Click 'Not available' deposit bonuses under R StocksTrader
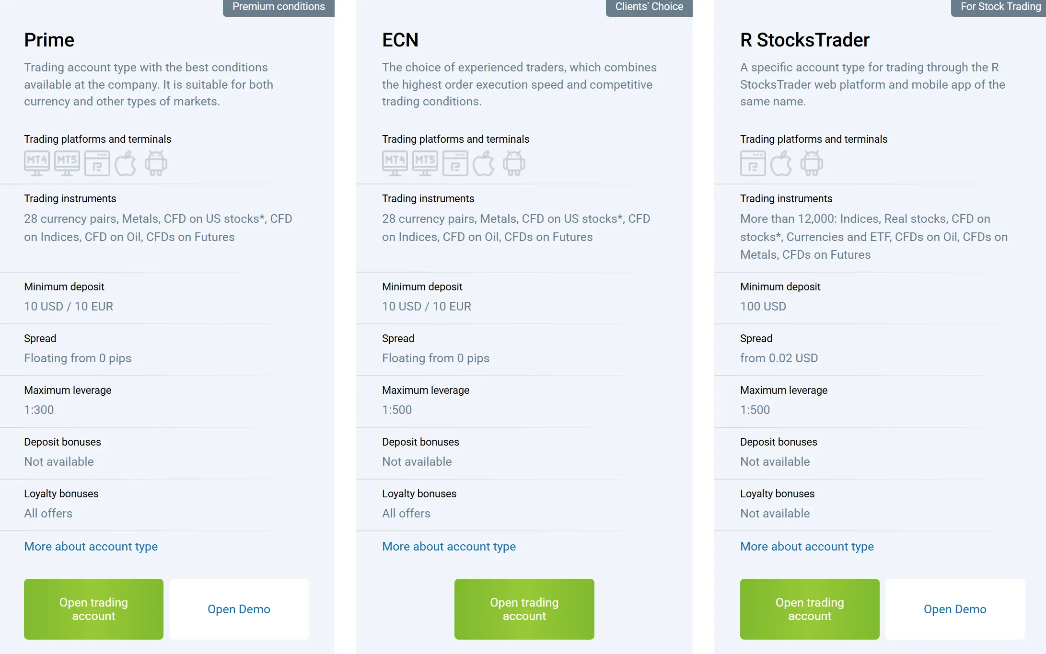 point(775,461)
